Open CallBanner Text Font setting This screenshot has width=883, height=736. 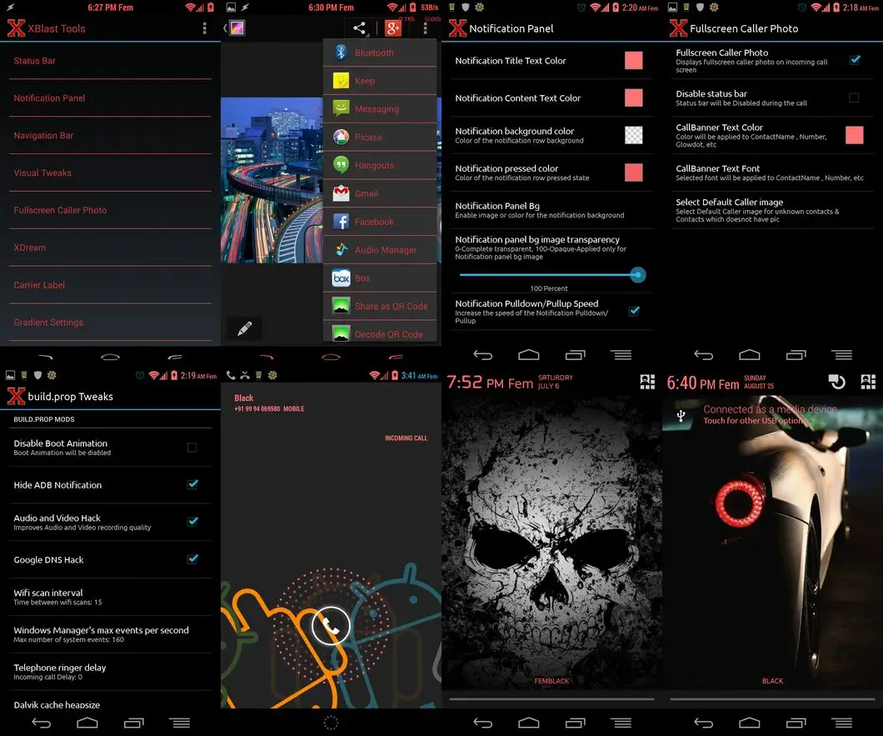772,173
